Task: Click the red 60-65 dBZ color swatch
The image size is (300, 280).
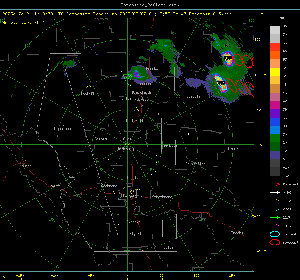Action: point(275,47)
